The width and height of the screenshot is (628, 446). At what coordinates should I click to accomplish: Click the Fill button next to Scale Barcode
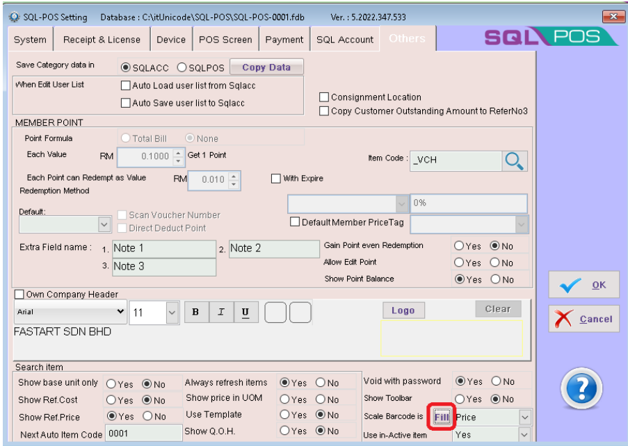[442, 417]
